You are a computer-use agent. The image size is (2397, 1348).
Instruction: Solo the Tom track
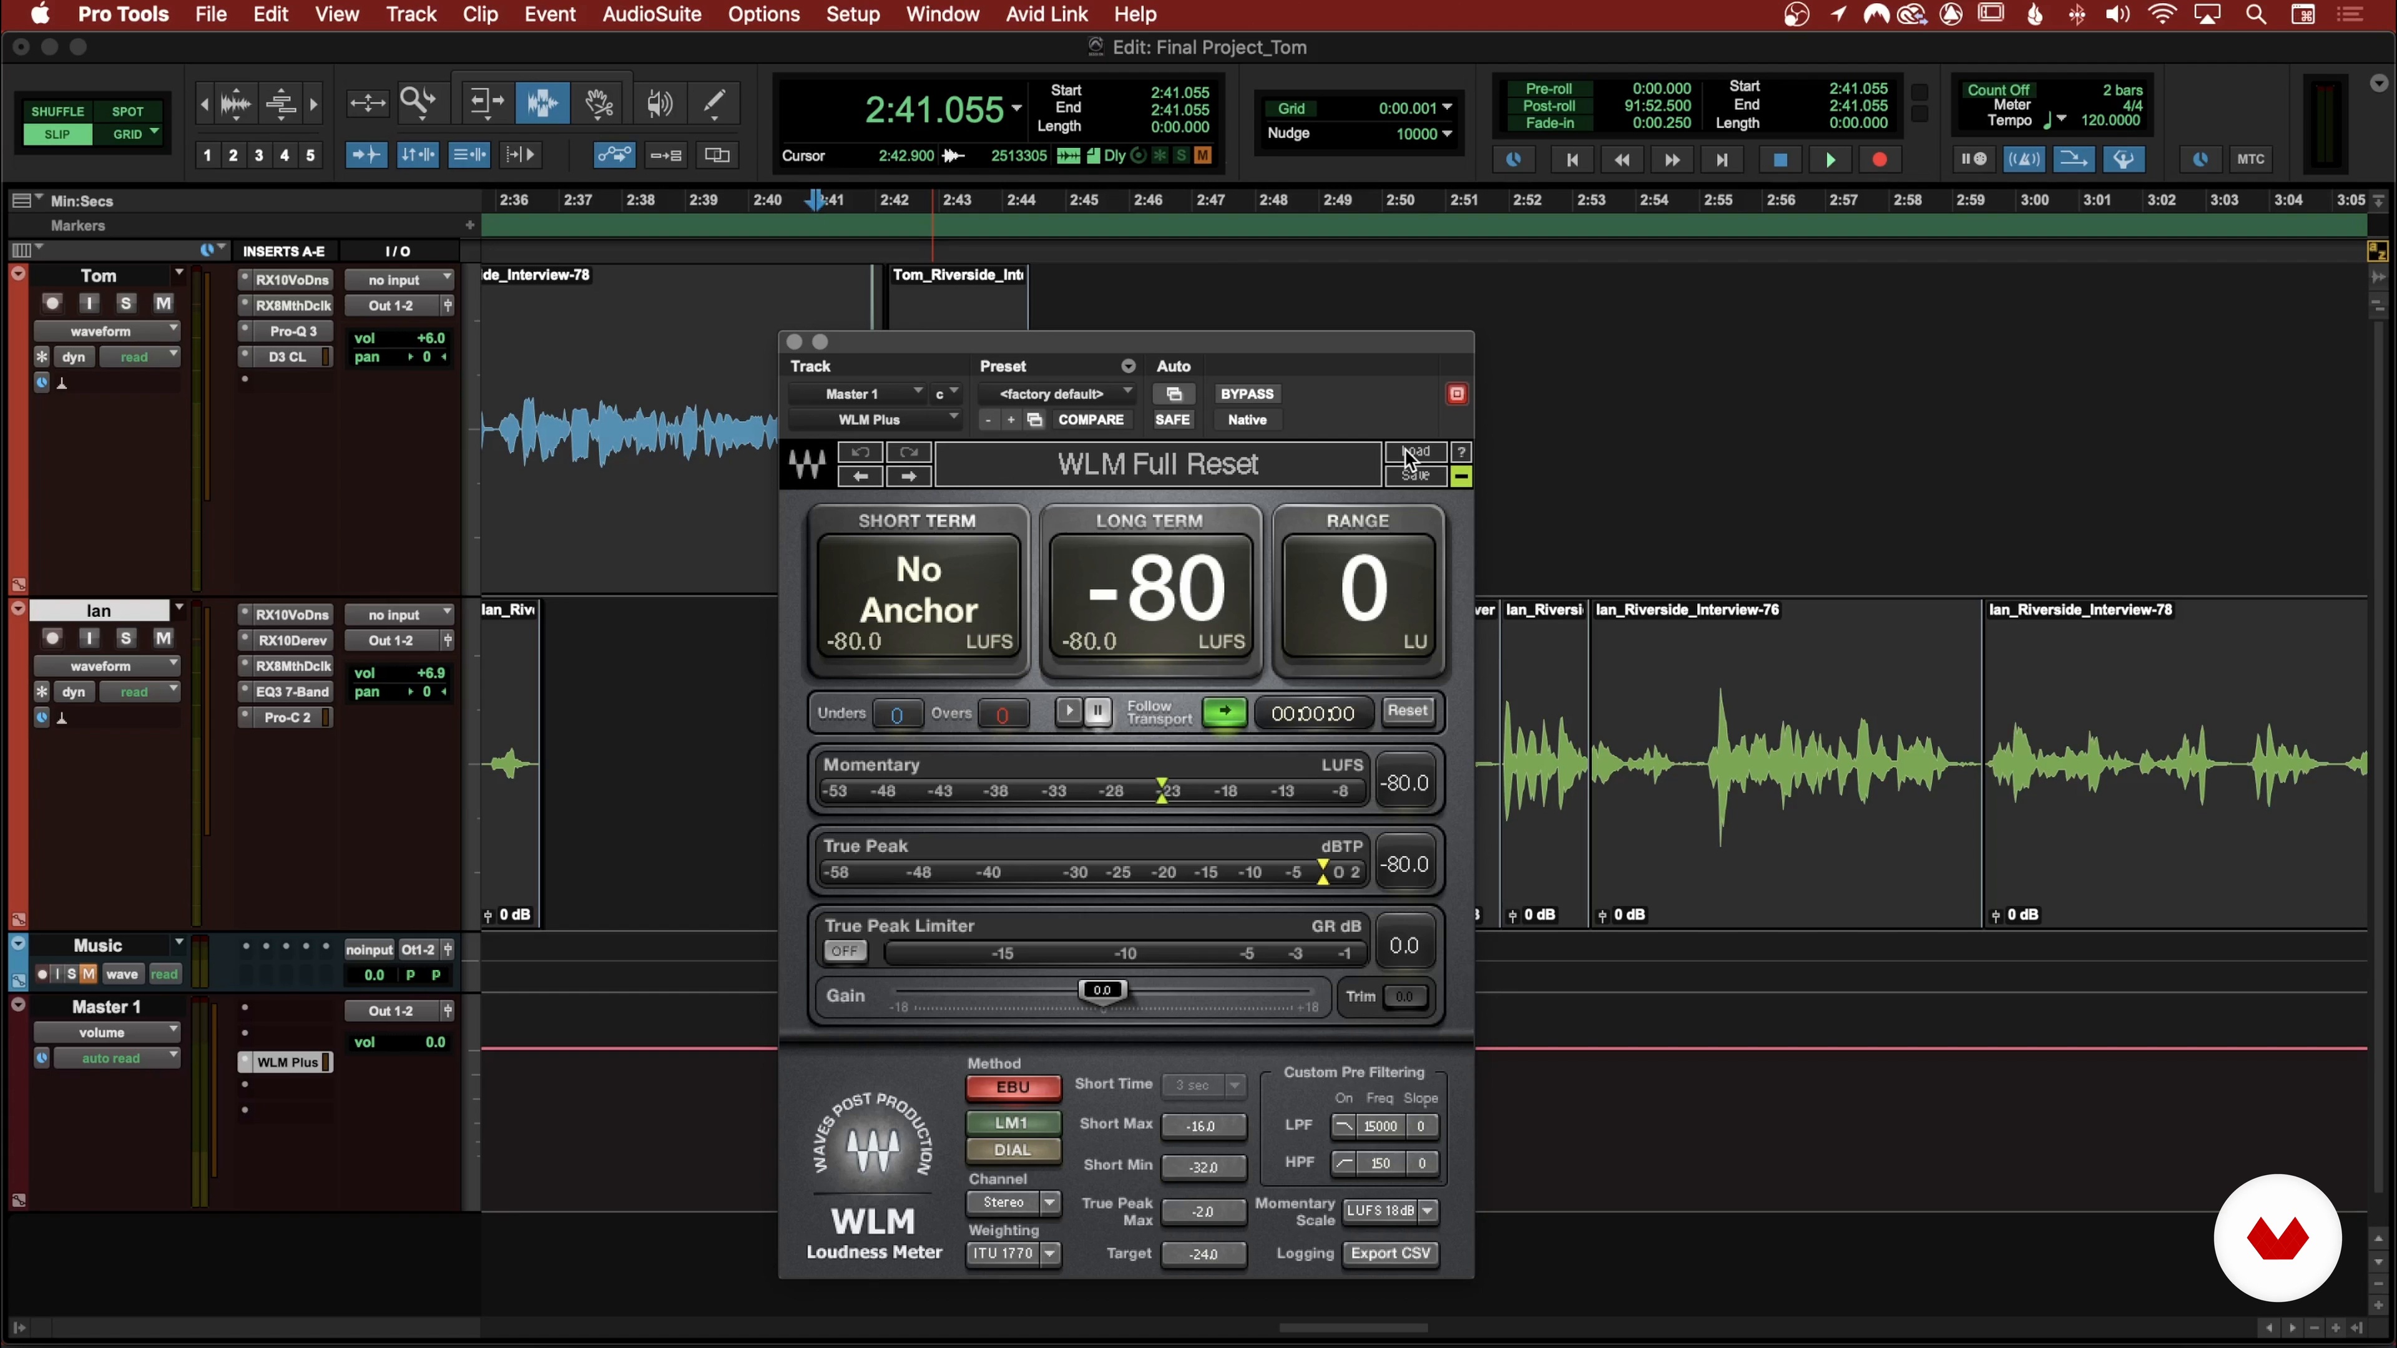point(125,303)
